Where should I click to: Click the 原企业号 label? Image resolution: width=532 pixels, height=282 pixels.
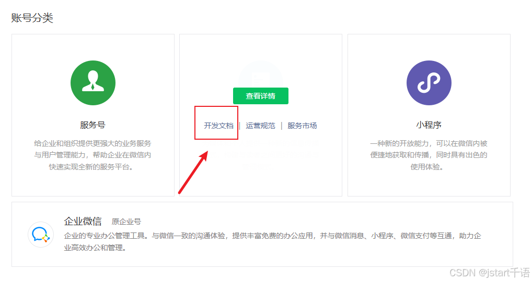tap(126, 222)
